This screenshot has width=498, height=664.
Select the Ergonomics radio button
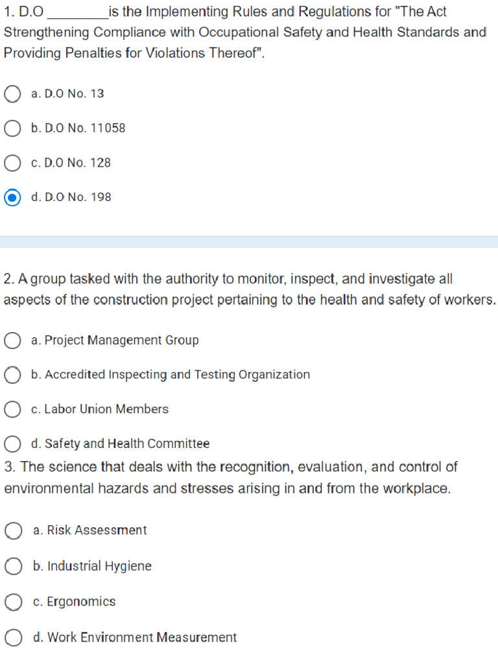[x=13, y=602]
